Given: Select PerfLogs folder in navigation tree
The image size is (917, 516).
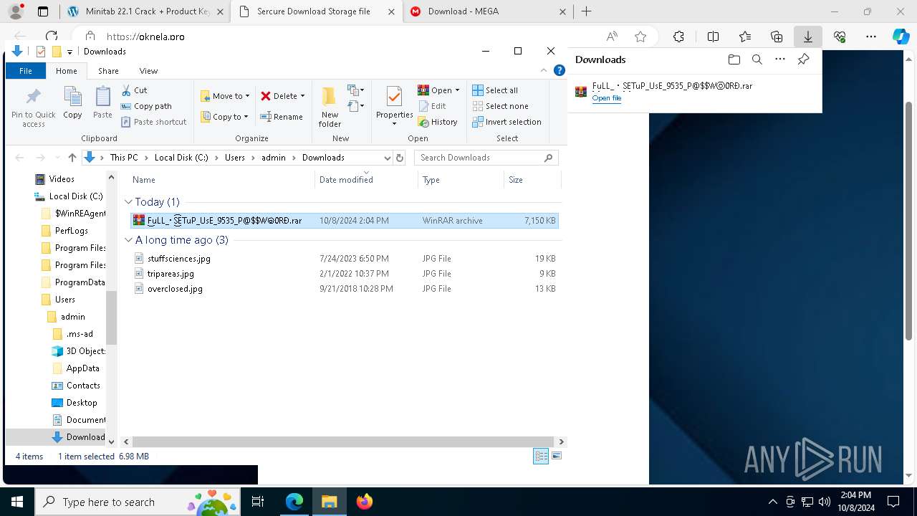Looking at the screenshot, I should click(71, 231).
